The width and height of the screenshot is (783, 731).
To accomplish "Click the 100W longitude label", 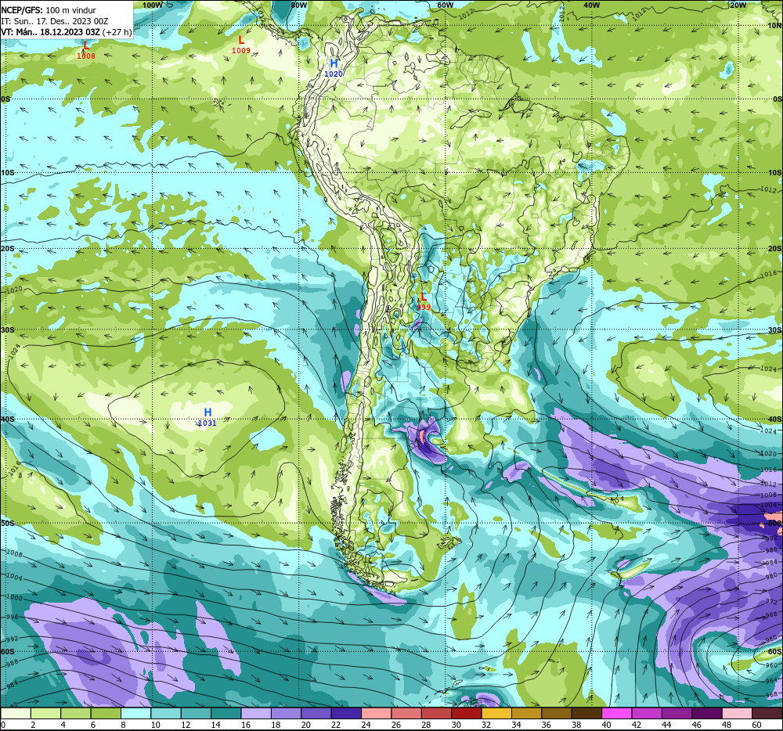I will tap(153, 5).
